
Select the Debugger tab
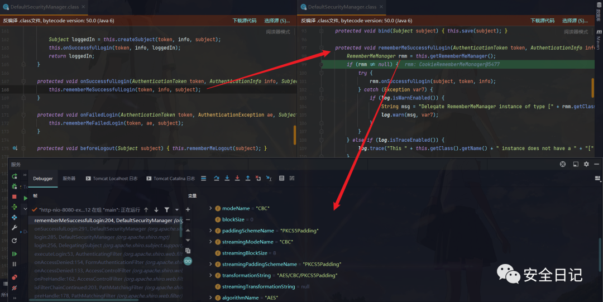point(43,179)
